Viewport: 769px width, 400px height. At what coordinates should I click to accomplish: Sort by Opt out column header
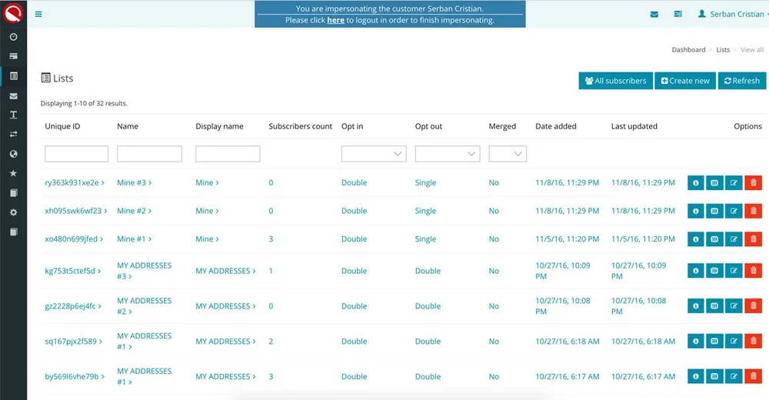[428, 126]
